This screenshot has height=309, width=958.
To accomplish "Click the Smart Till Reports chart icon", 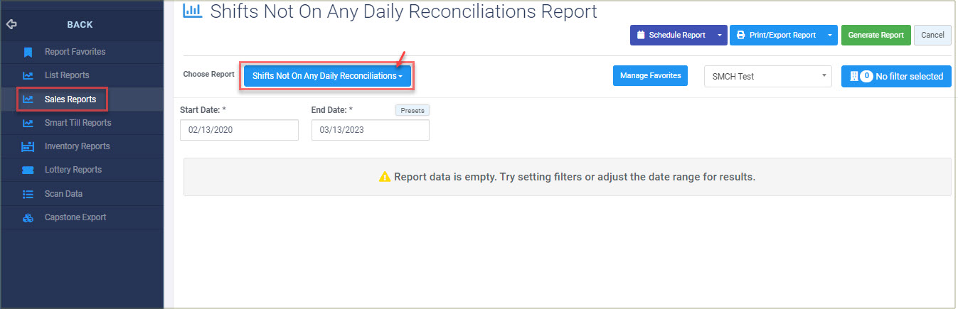I will pyautogui.click(x=28, y=123).
